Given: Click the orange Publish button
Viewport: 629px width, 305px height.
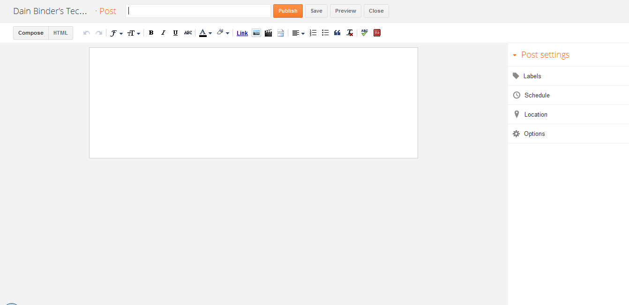Looking at the screenshot, I should tap(288, 11).
